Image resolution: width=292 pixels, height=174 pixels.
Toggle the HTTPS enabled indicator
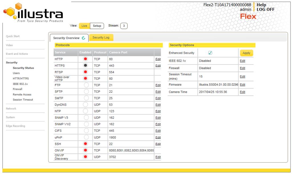(86, 65)
